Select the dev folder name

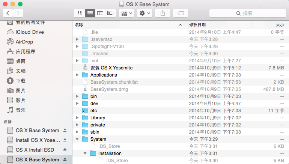(94, 103)
